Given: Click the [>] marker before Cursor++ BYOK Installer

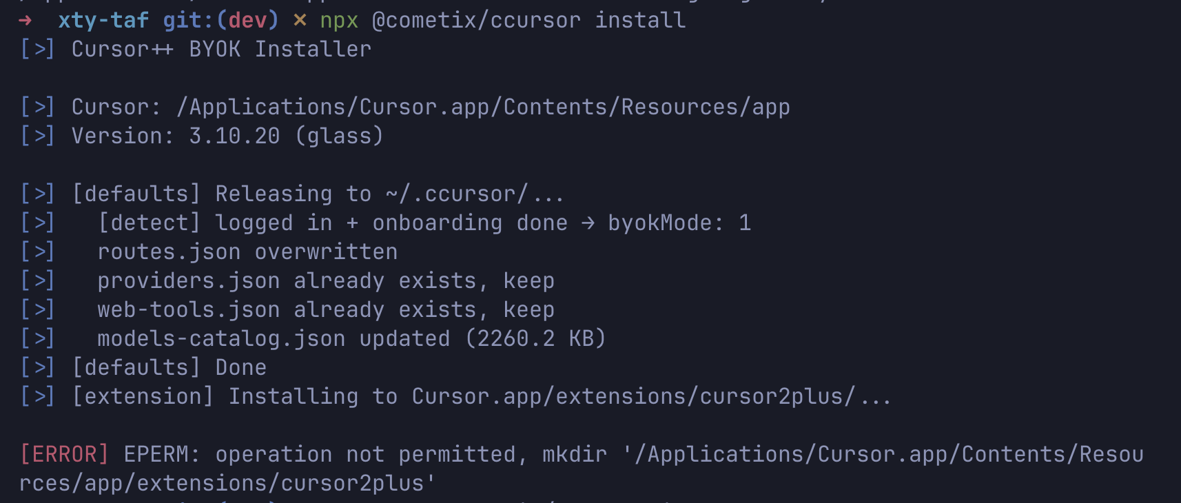Looking at the screenshot, I should point(37,50).
